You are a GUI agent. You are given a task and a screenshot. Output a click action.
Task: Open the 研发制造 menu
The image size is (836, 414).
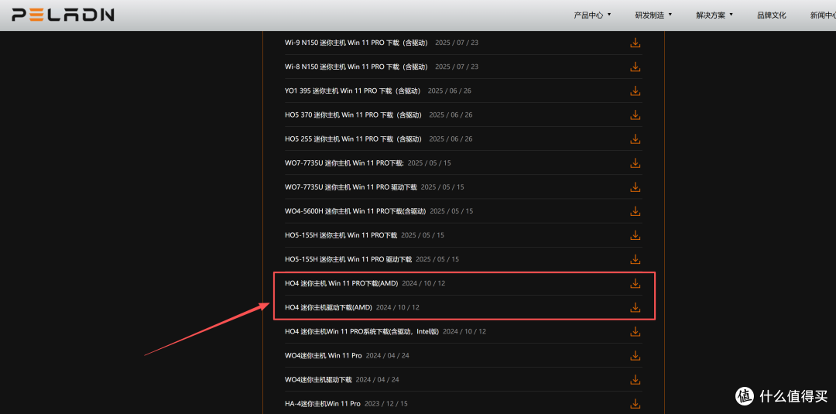pyautogui.click(x=653, y=15)
